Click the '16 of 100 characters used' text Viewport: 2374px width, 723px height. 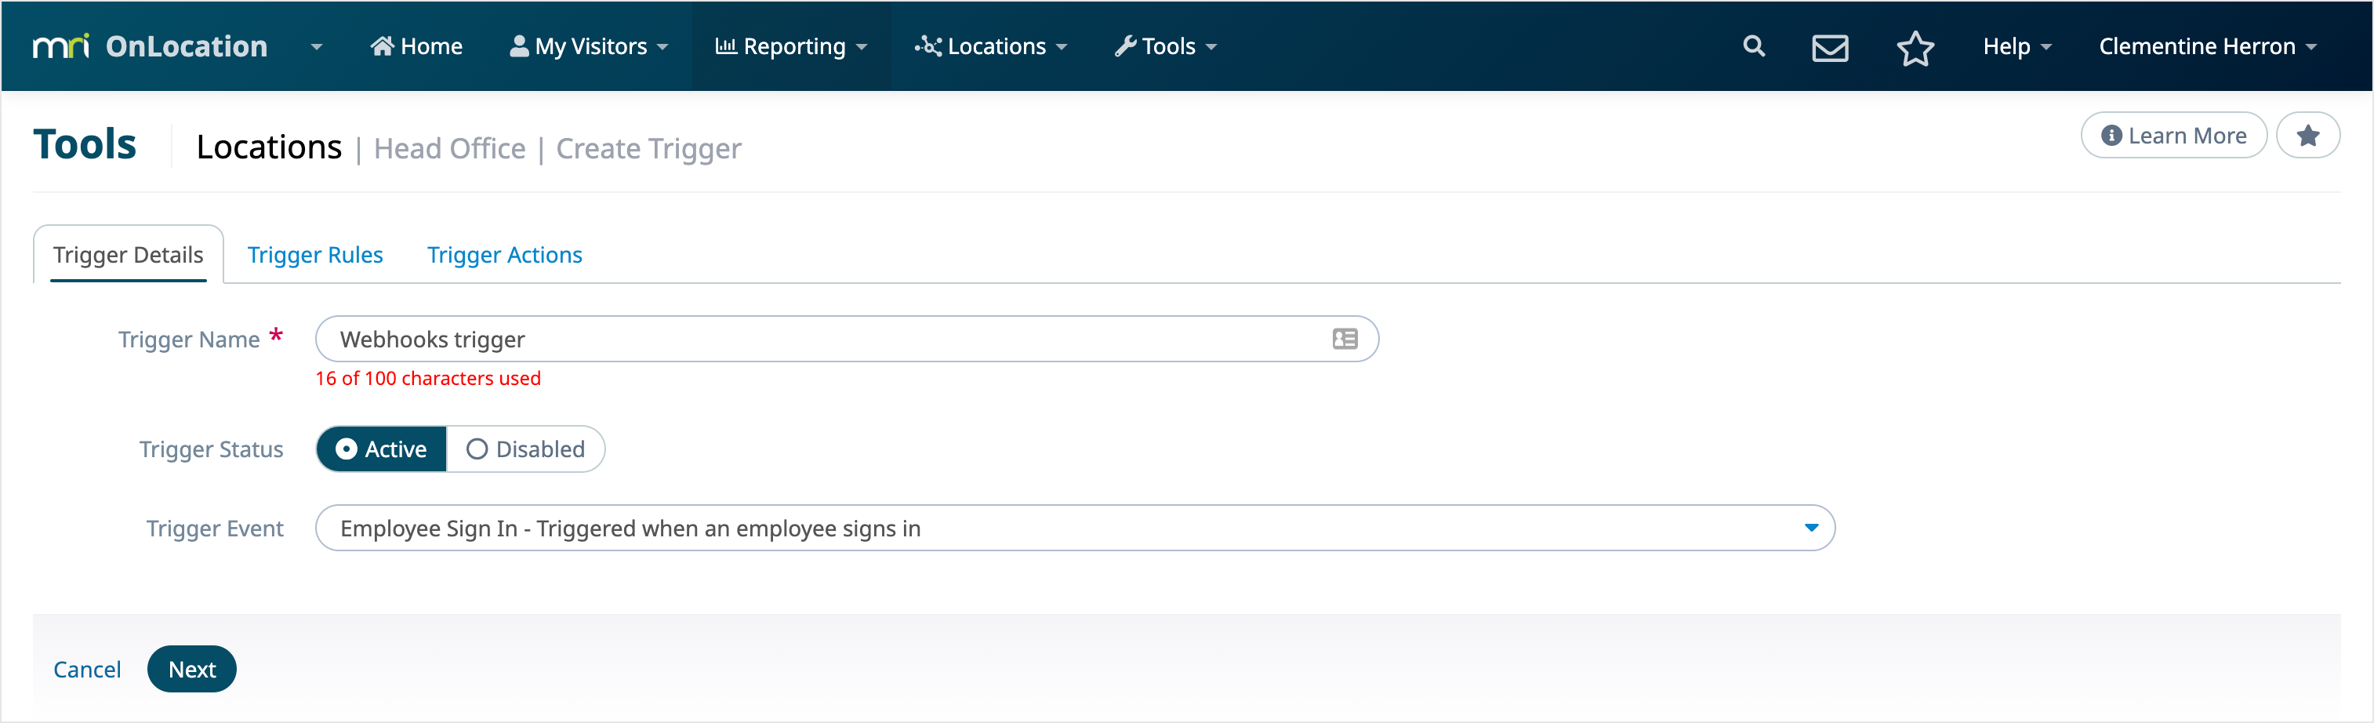coord(427,378)
